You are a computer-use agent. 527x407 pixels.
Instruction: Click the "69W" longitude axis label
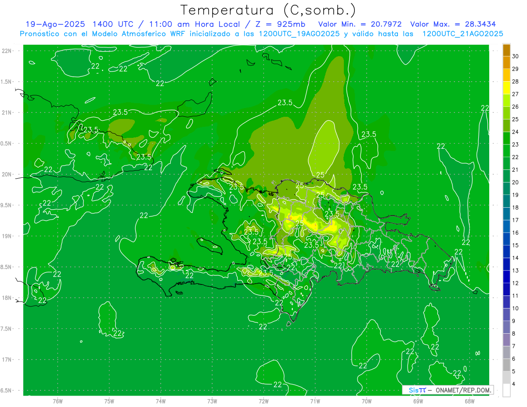[x=418, y=401]
